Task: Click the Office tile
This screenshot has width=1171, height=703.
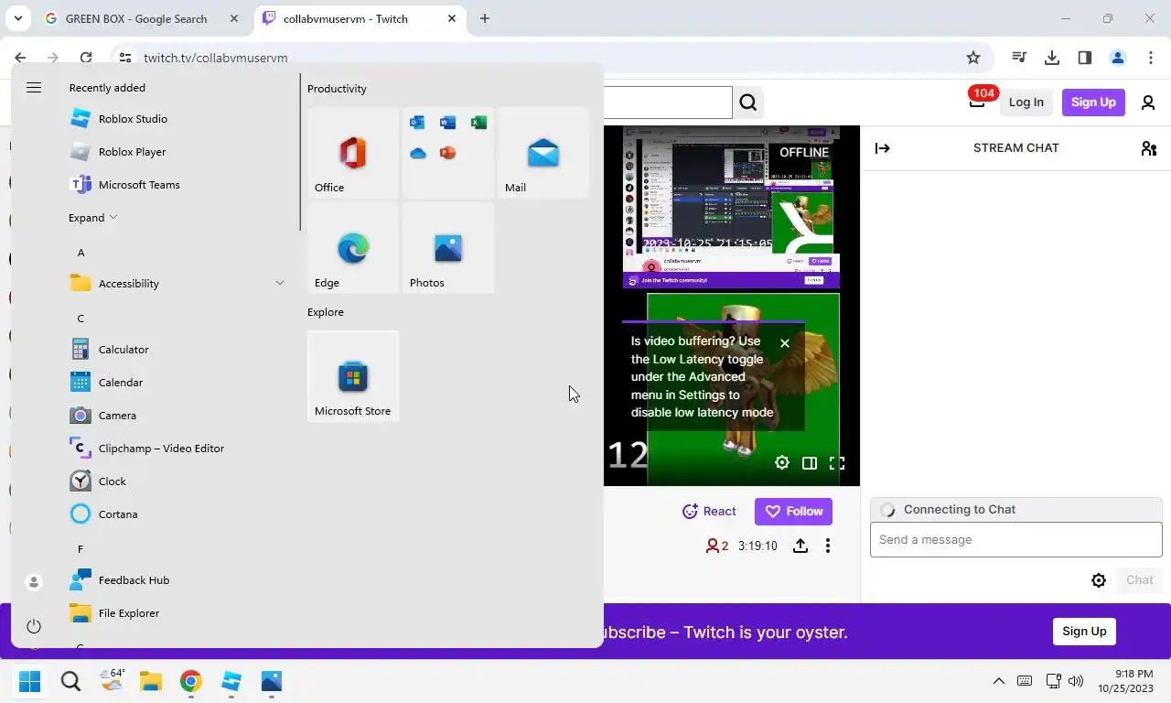Action: click(353, 153)
